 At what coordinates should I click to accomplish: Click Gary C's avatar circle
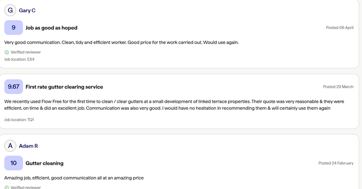pyautogui.click(x=10, y=10)
